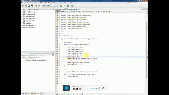Click the editor Find Selection magnifier icon

[x=77, y=11]
